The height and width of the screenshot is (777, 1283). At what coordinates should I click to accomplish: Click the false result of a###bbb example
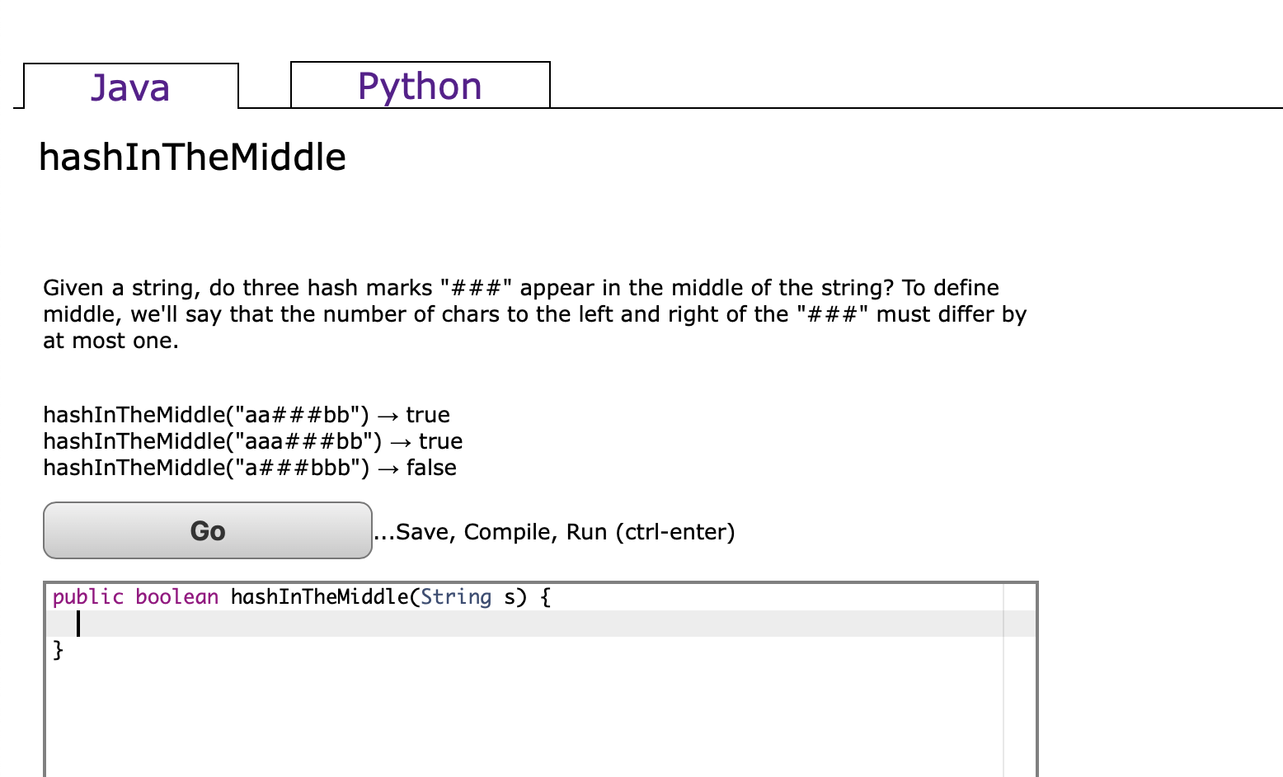432,468
